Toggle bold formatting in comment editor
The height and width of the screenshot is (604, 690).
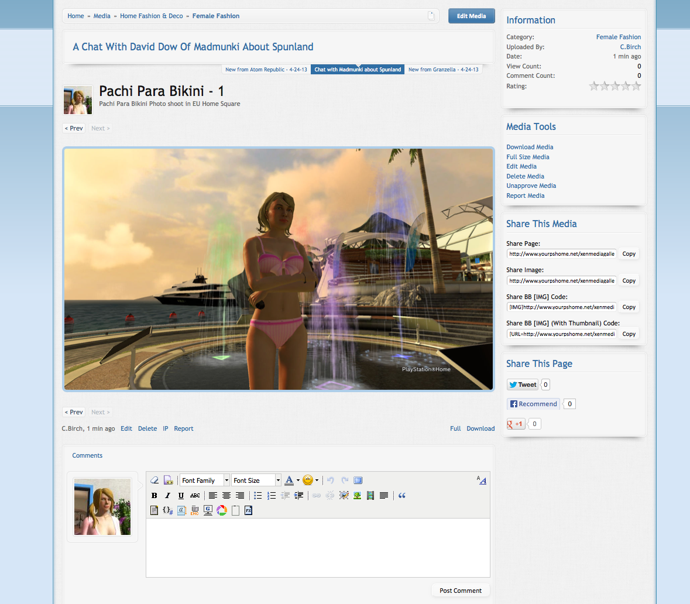pyautogui.click(x=155, y=496)
